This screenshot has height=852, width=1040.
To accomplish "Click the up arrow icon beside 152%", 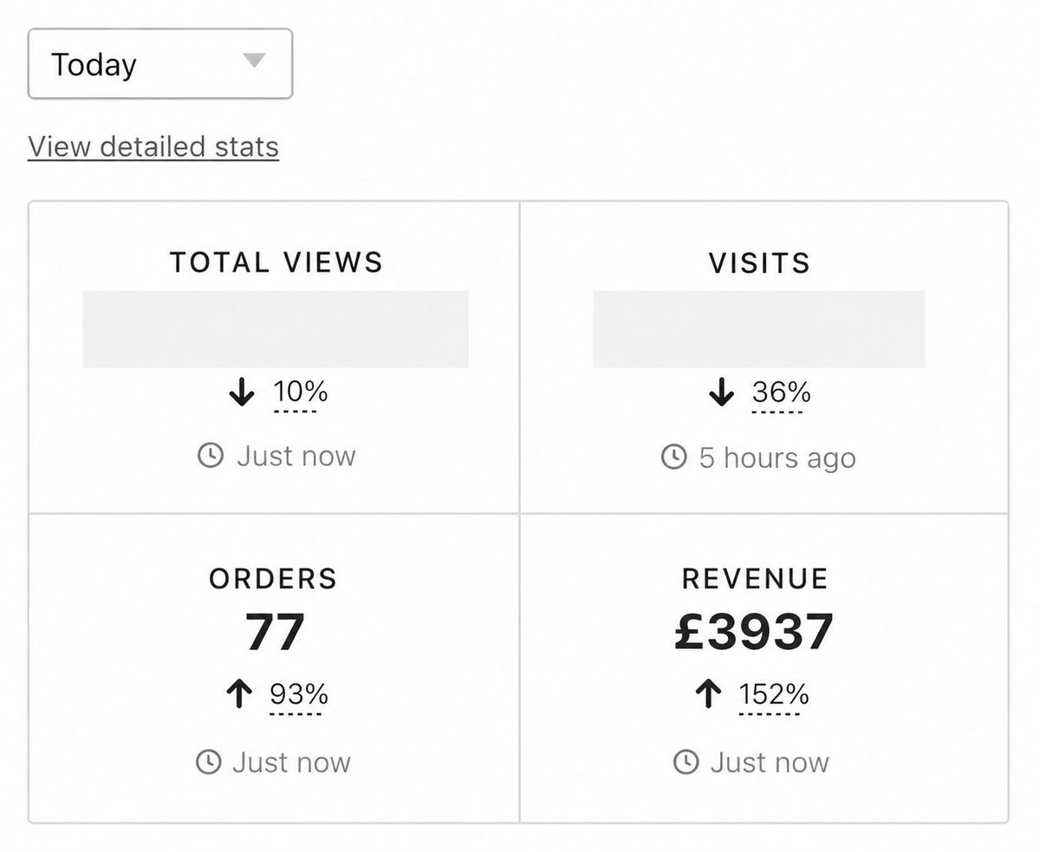I will pyautogui.click(x=708, y=694).
